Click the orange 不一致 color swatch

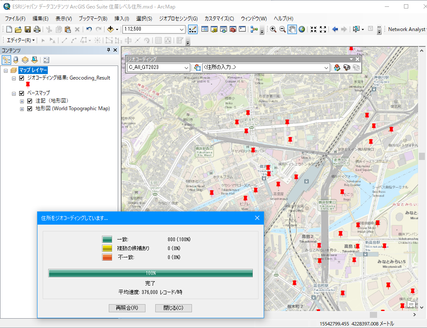point(107,257)
